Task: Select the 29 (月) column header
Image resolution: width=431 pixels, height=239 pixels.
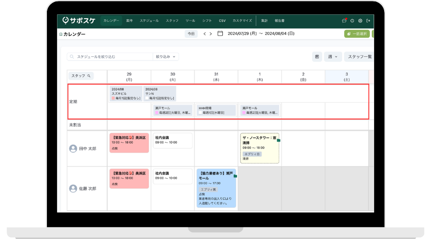Action: pos(129,77)
